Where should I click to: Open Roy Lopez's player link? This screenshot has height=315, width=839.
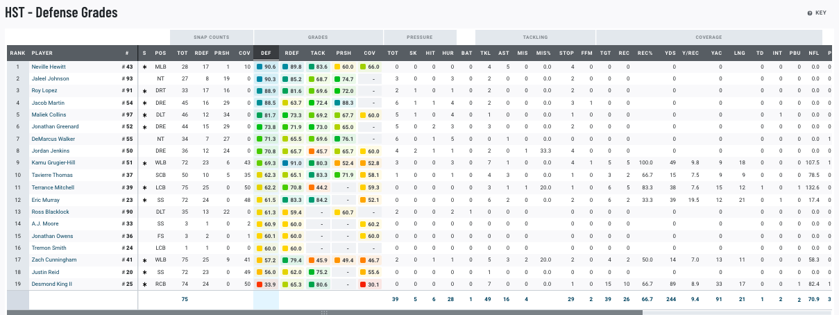(x=45, y=91)
